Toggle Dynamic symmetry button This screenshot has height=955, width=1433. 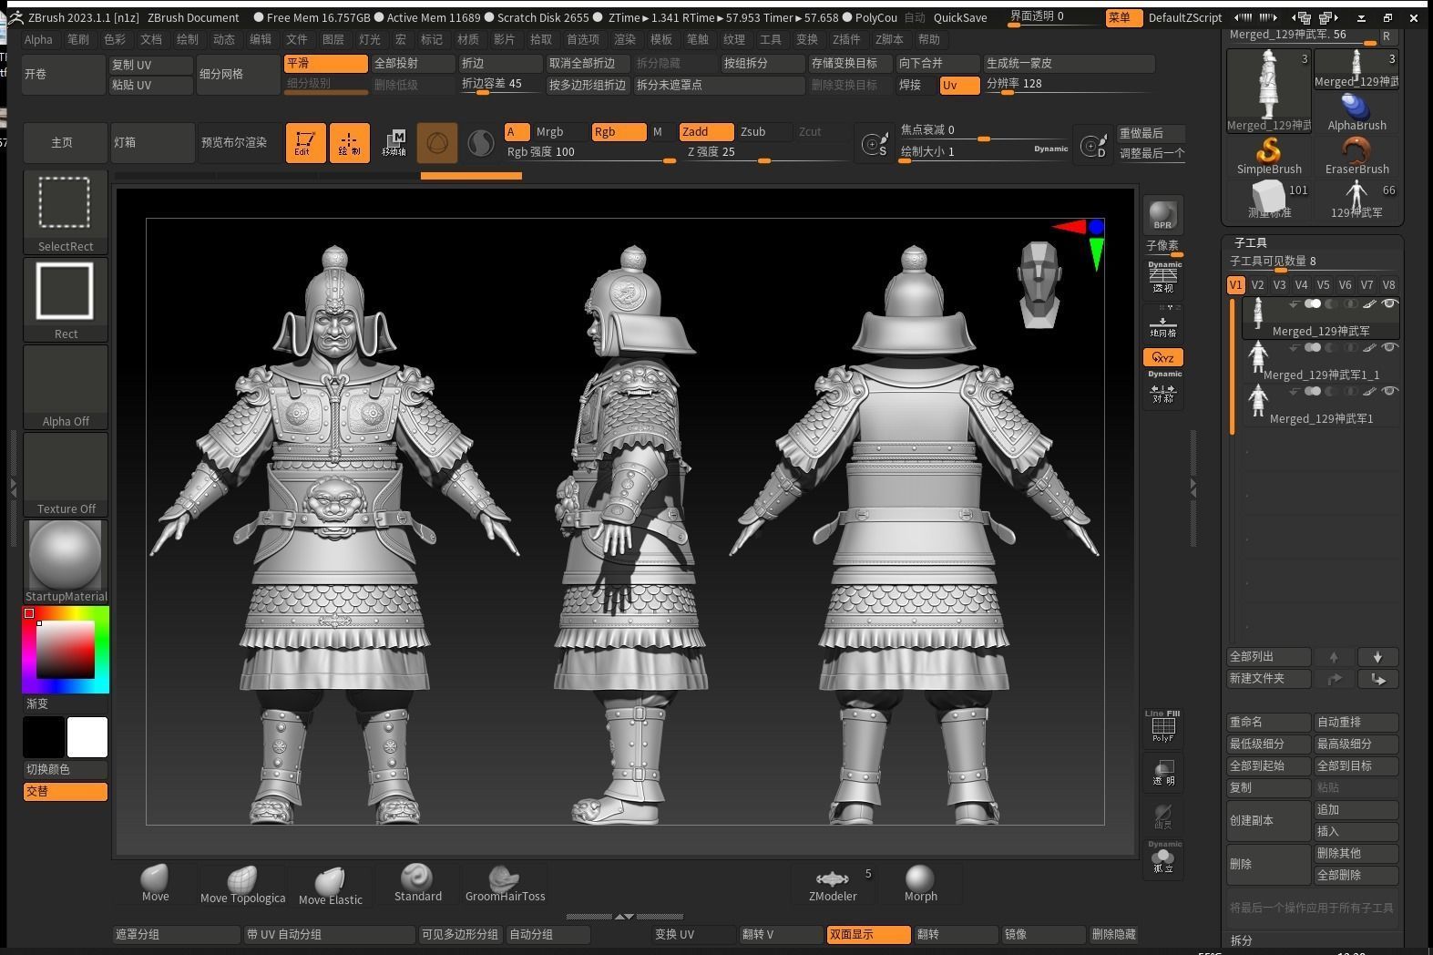point(1163,389)
